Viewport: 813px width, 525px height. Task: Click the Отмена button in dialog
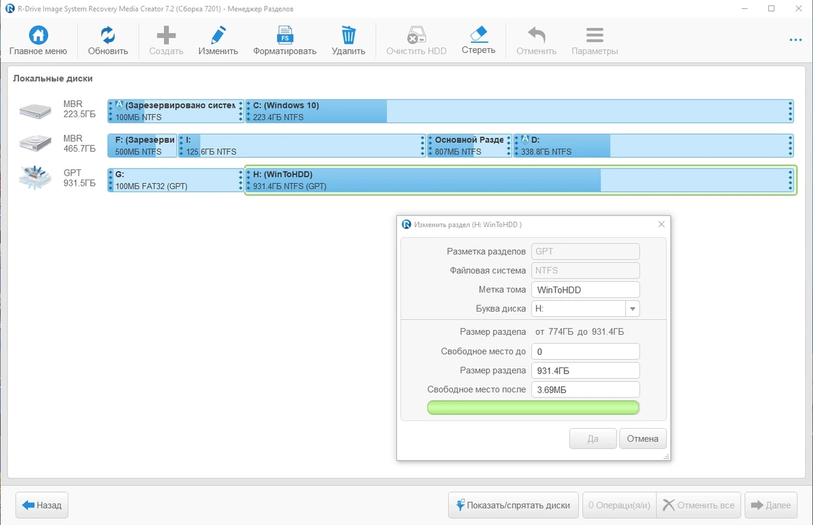643,438
